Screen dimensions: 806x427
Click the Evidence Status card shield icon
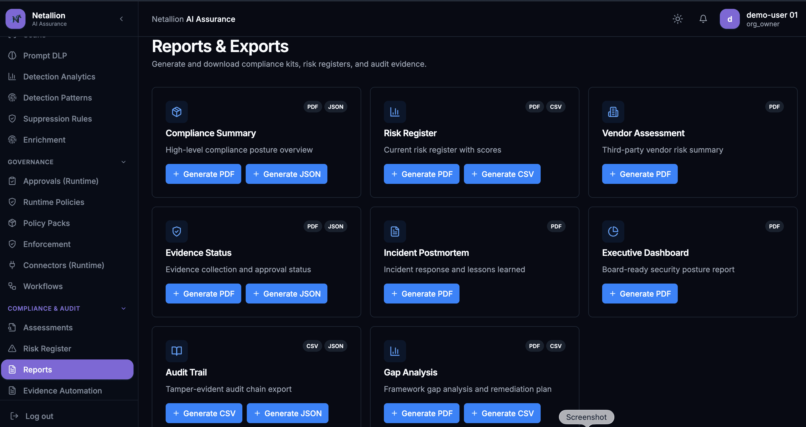coord(176,231)
